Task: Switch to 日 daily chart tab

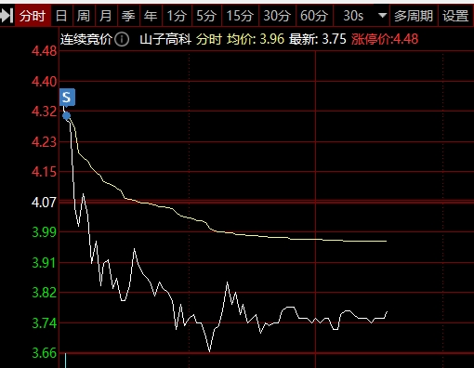Action: coord(61,16)
